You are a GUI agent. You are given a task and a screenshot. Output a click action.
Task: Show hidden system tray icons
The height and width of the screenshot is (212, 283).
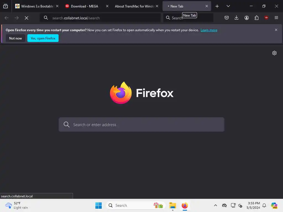[x=216, y=205]
